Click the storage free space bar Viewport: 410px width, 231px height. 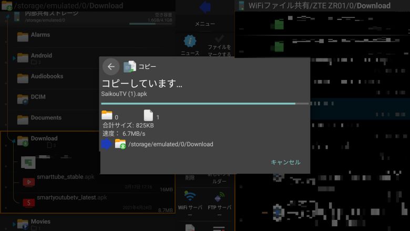point(151,24)
